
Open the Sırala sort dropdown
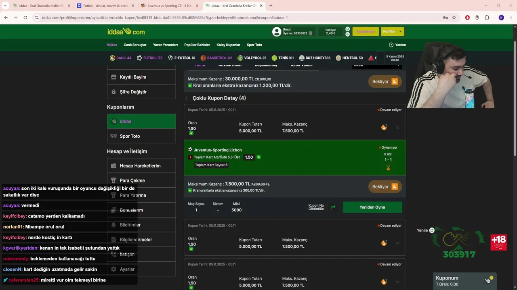coord(377,65)
